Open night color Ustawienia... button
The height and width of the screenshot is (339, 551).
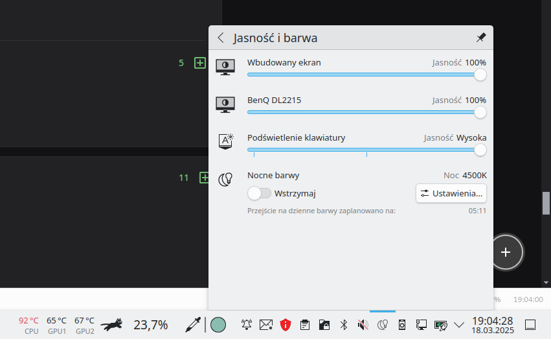451,193
